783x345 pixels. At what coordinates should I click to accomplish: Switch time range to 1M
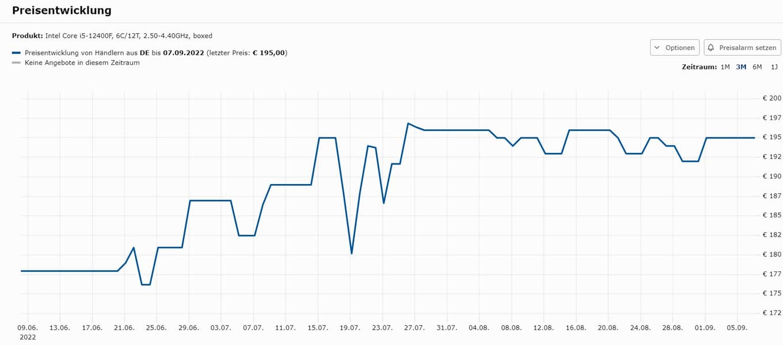725,67
